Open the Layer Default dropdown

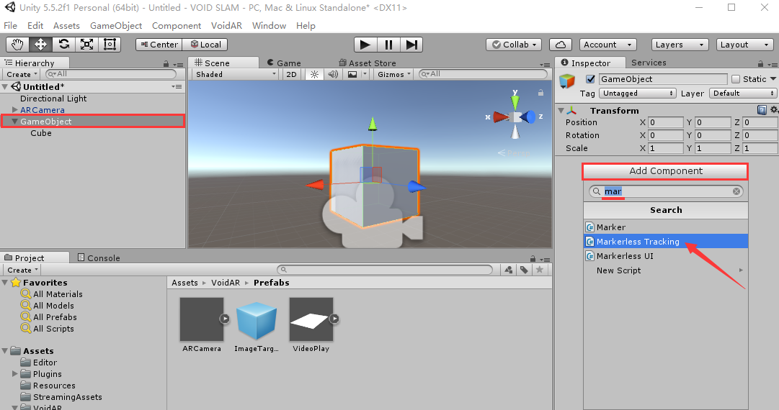[x=743, y=94]
